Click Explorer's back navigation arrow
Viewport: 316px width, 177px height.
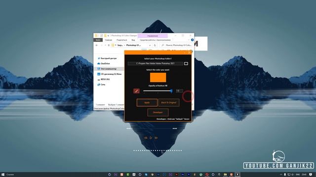97,45
